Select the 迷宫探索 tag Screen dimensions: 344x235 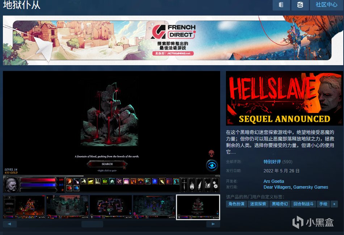coord(258,204)
